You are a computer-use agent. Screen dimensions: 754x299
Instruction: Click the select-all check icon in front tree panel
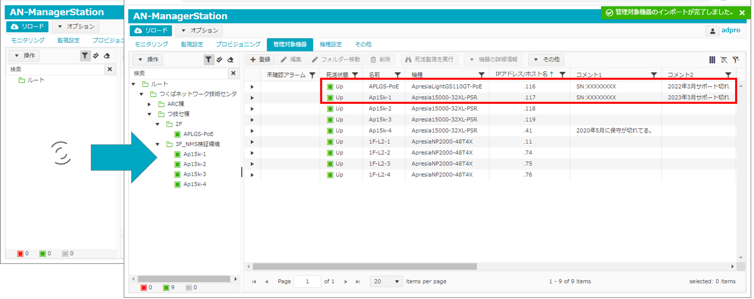click(x=219, y=60)
